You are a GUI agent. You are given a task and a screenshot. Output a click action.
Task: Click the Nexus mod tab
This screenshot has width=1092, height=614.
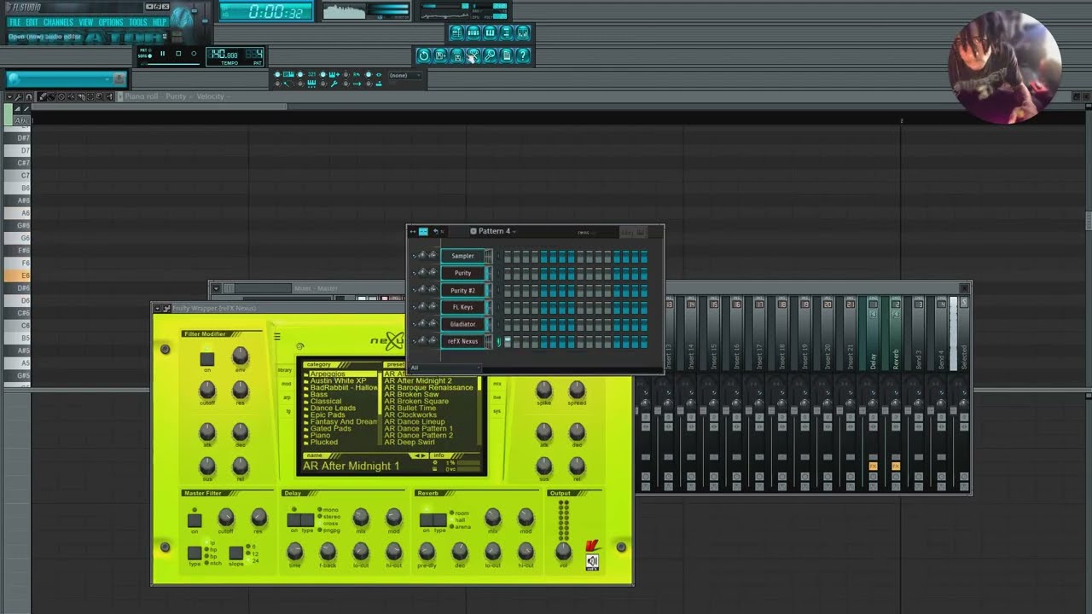(x=286, y=384)
